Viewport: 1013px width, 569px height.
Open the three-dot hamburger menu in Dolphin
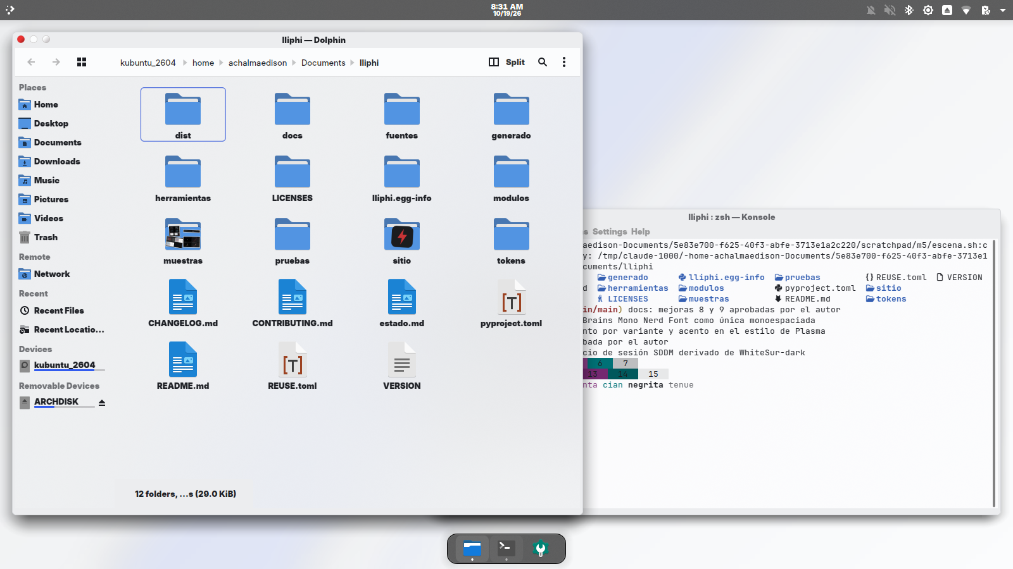click(x=564, y=62)
